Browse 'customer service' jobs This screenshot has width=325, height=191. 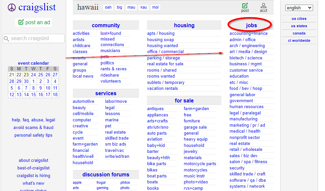click(246, 70)
